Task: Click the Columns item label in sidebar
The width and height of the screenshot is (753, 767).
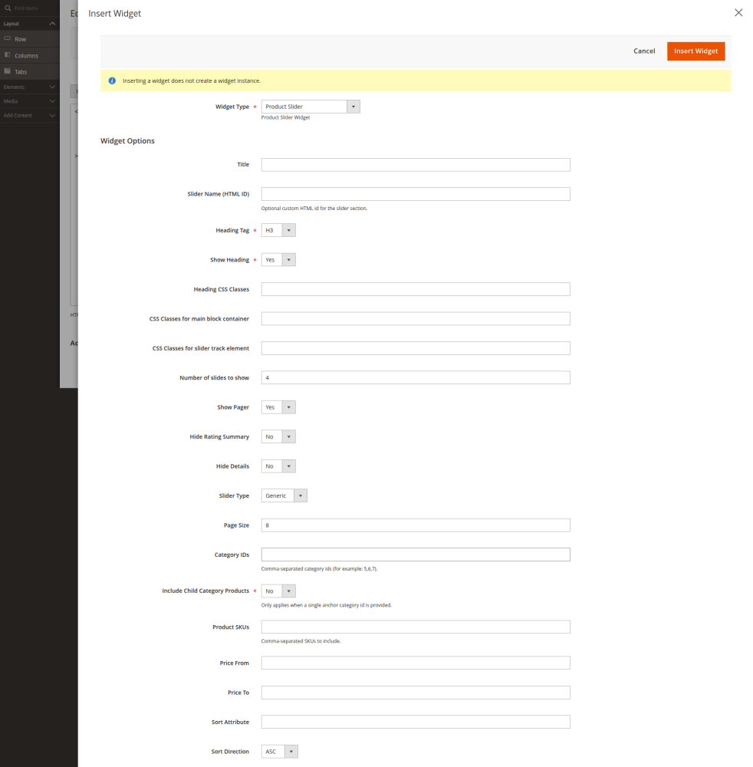Action: pos(26,56)
